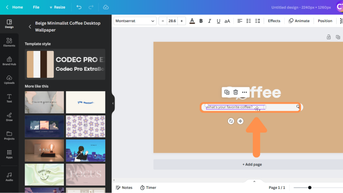This screenshot has height=193, width=343.
Task: Open Brand Hub in sidebar
Action: pyautogui.click(x=9, y=61)
